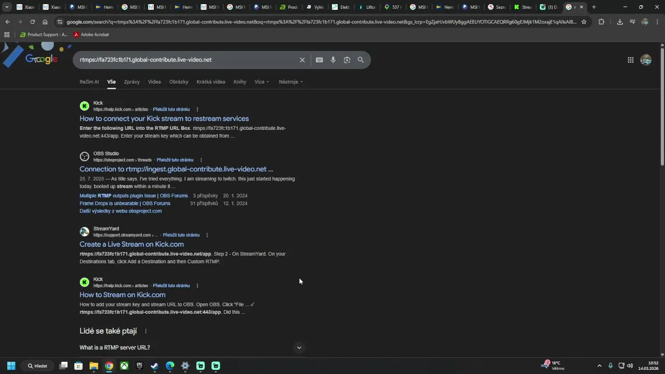This screenshot has height=374, width=665.
Task: Clear the Google search box with the X
Action: coord(302,60)
